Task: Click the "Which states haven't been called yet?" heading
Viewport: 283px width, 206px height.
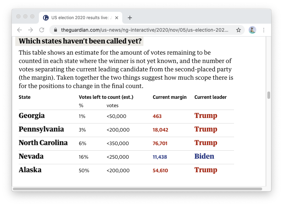Action: click(80, 41)
